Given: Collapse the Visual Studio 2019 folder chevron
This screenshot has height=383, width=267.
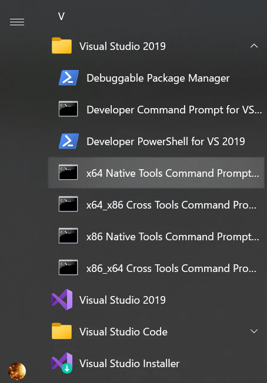Looking at the screenshot, I should (254, 46).
